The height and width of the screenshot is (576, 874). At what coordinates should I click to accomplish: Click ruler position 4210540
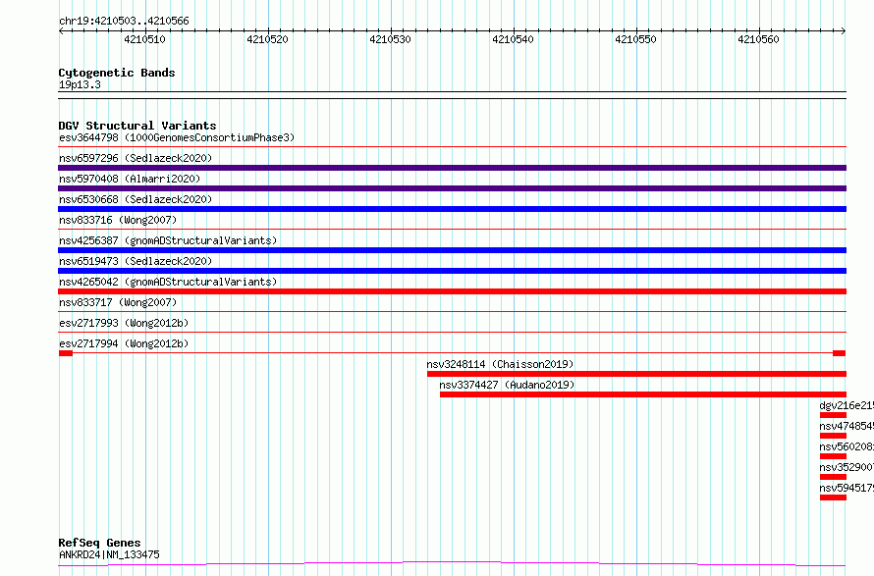(513, 39)
